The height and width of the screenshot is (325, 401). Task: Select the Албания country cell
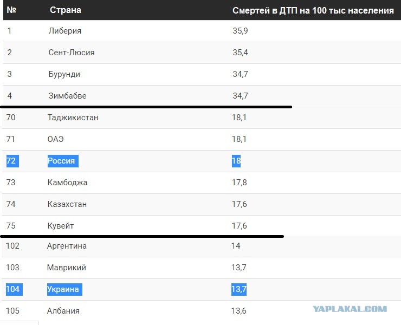point(63,311)
